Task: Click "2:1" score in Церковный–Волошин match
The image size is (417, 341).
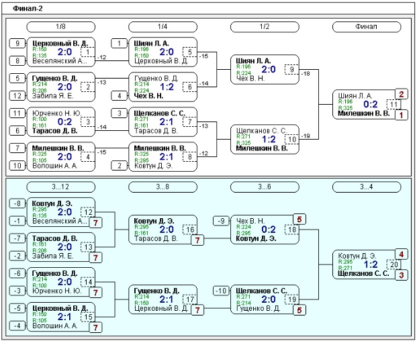Action: pos(64,317)
